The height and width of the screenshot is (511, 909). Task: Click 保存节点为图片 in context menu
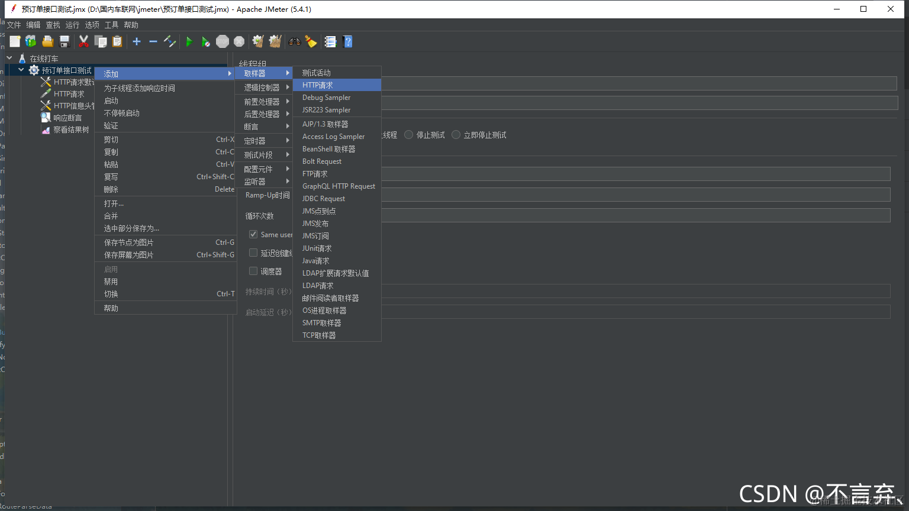[x=166, y=242]
